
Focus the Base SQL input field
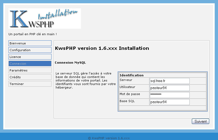coord(169,102)
